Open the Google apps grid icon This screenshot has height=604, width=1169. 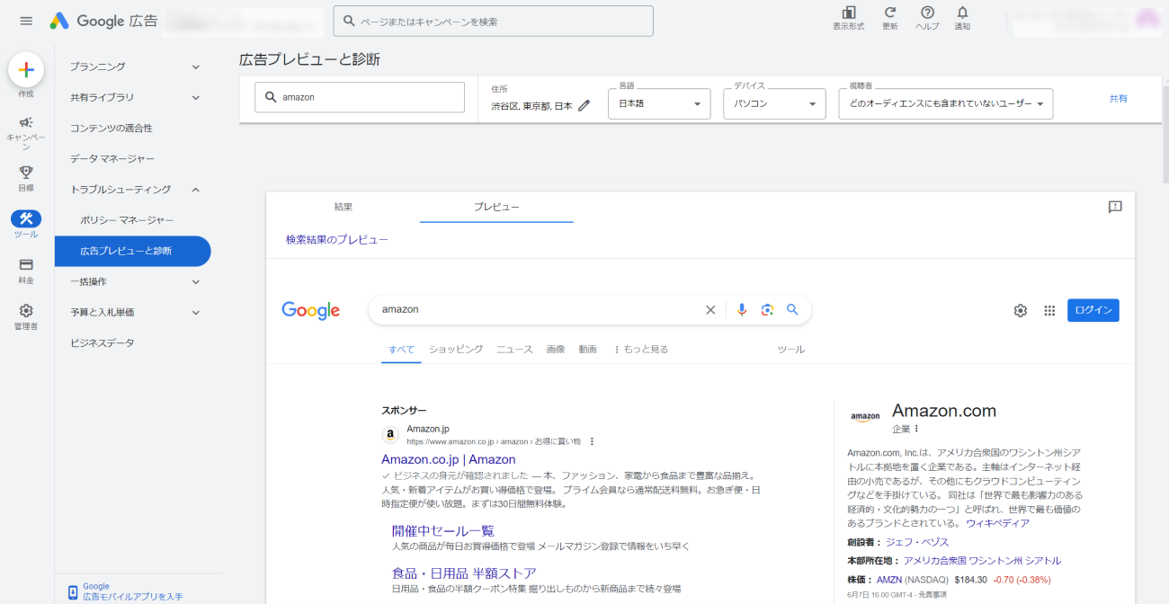coord(1049,310)
